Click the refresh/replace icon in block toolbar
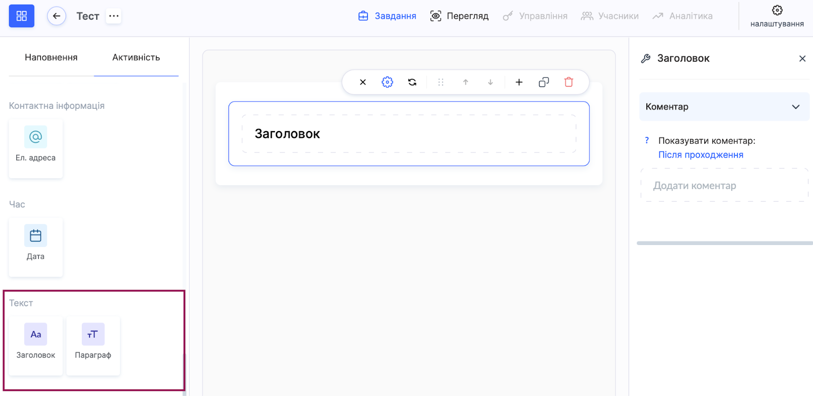Viewport: 813px width, 396px height. pyautogui.click(x=412, y=82)
